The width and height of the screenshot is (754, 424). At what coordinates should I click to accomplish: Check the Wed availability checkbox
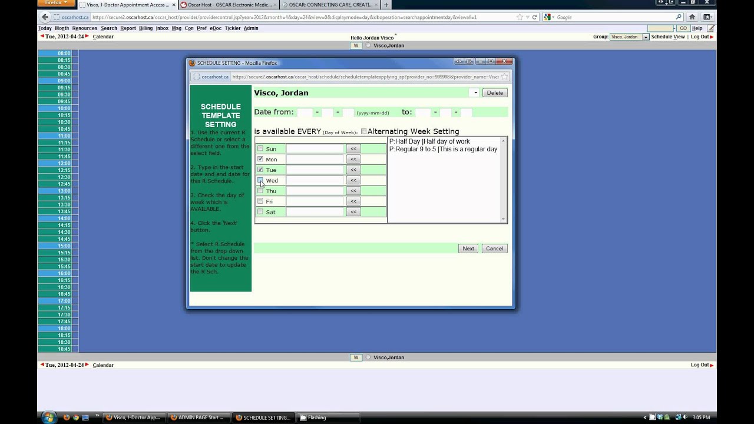tap(260, 180)
